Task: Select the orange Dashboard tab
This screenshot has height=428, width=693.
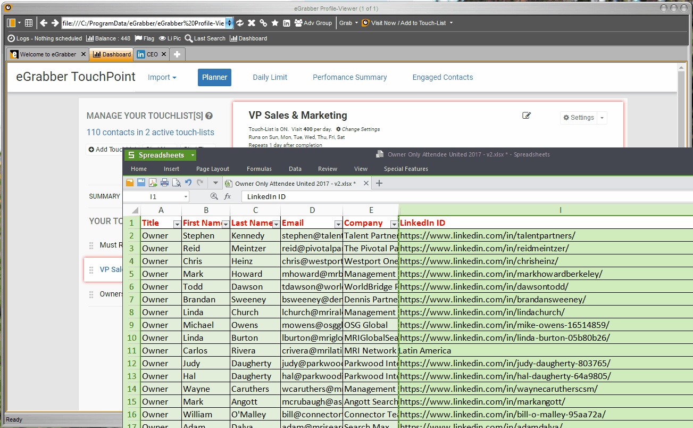Action: [112, 54]
